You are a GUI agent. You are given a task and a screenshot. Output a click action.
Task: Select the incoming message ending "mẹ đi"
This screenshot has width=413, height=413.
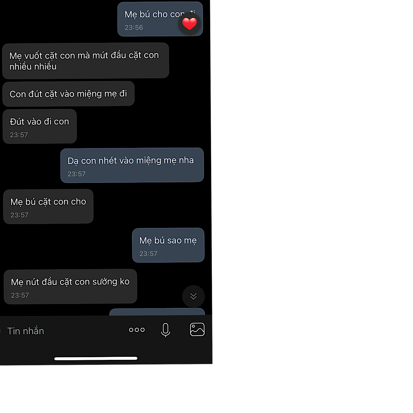(68, 94)
